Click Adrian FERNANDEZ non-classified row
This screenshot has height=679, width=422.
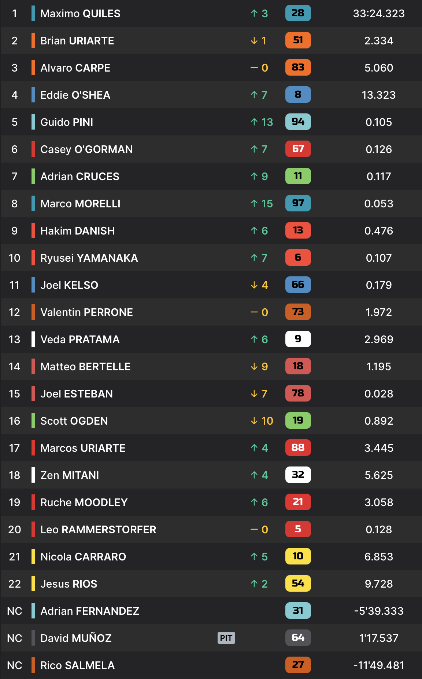(x=211, y=611)
